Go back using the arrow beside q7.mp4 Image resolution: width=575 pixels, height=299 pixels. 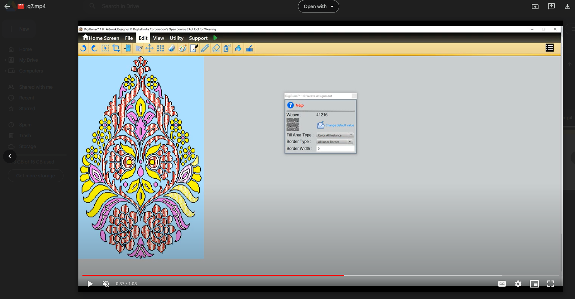tap(7, 6)
